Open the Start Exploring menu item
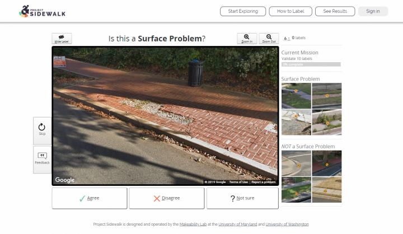The height and width of the screenshot is (234, 403). (x=242, y=11)
